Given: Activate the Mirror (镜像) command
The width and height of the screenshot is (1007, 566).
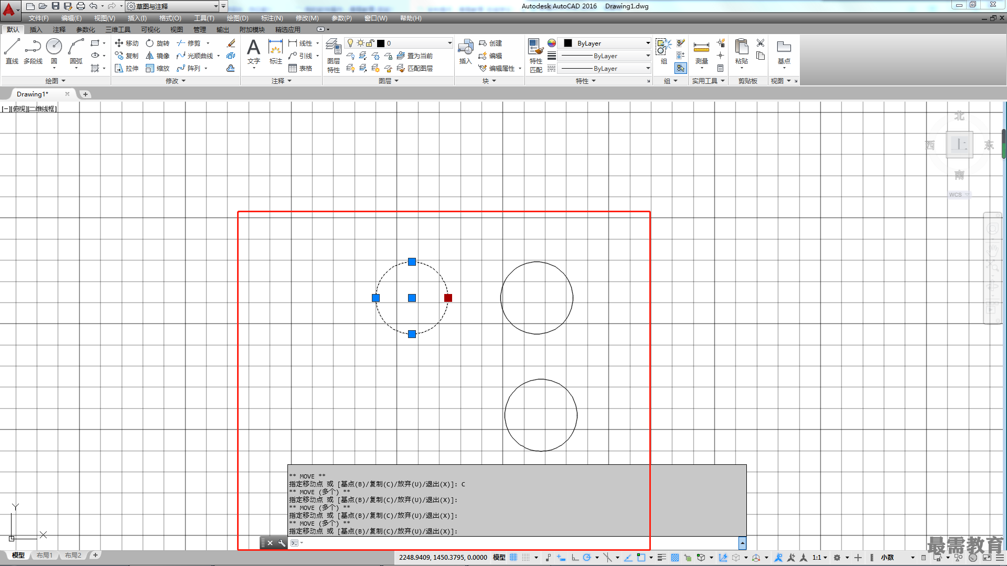Looking at the screenshot, I should tap(158, 56).
